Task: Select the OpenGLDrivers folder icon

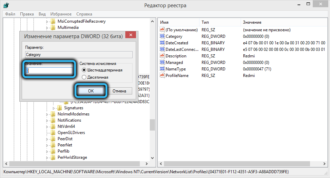Action: [53, 133]
